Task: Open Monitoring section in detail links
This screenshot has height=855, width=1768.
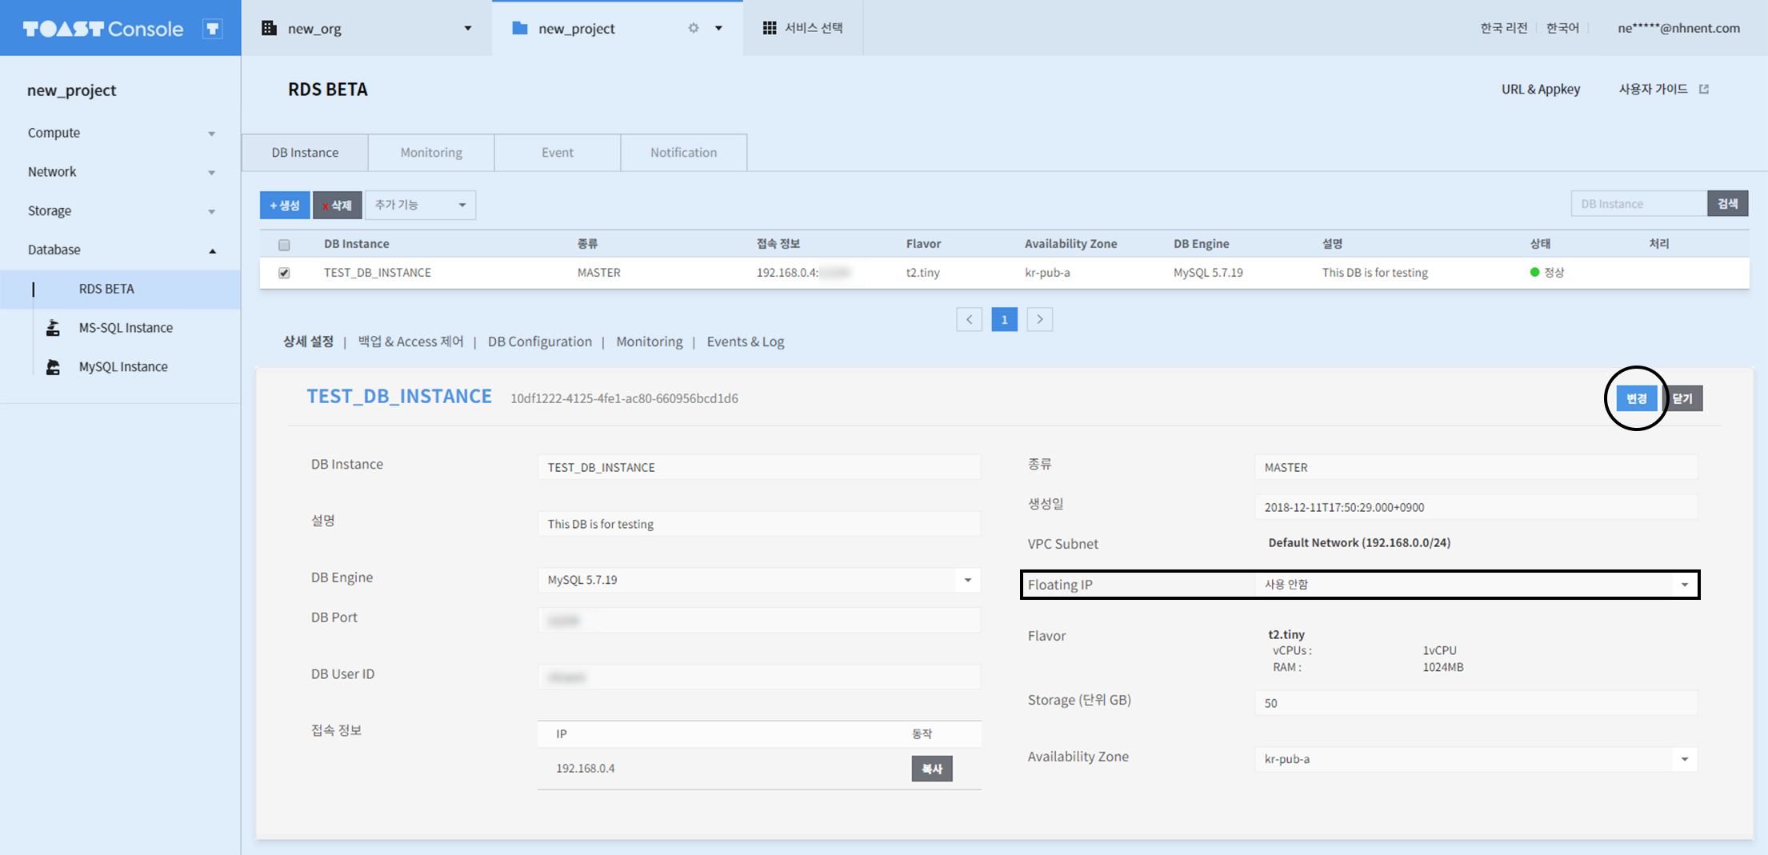Action: (x=650, y=342)
